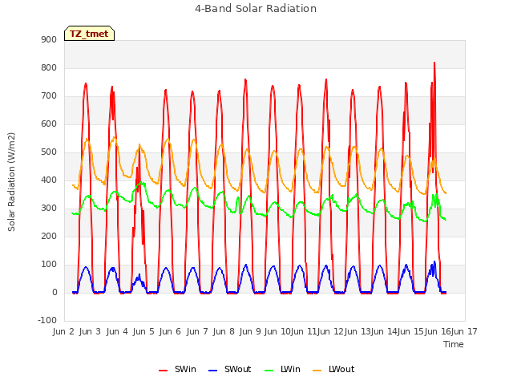The height and width of the screenshot is (385, 513).
Task: Click the Jun 3 x-axis date label
Action: (90, 331)
